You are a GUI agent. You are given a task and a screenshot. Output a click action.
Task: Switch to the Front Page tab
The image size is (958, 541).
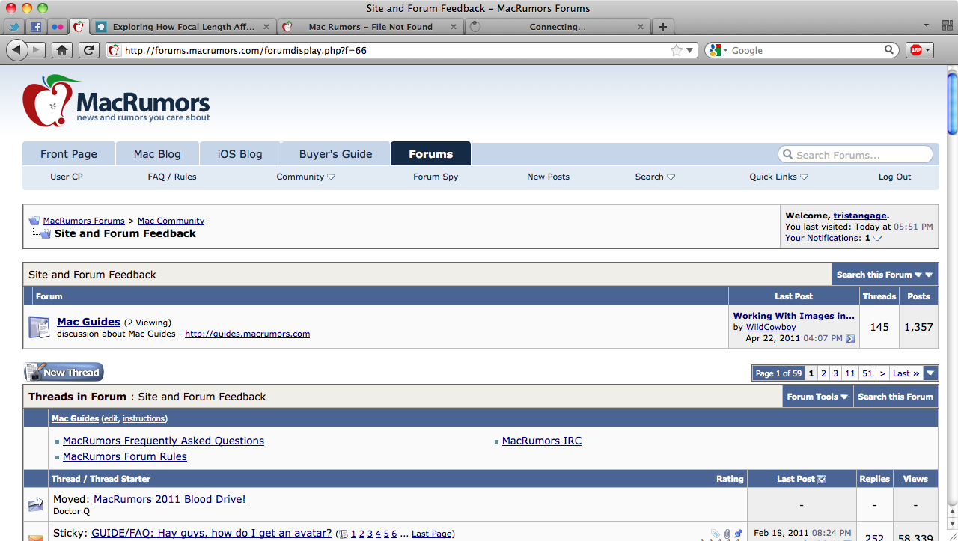coord(69,153)
